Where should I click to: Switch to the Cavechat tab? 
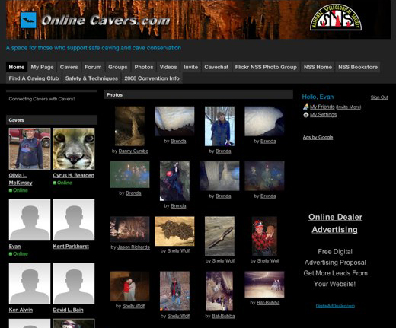coord(216,67)
